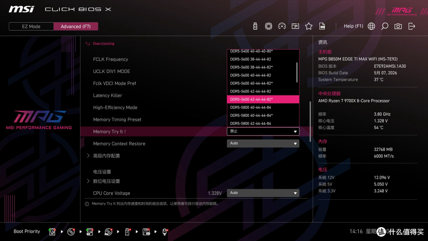Choose DDR5-5400 40-40-40-80* option

click(263, 51)
